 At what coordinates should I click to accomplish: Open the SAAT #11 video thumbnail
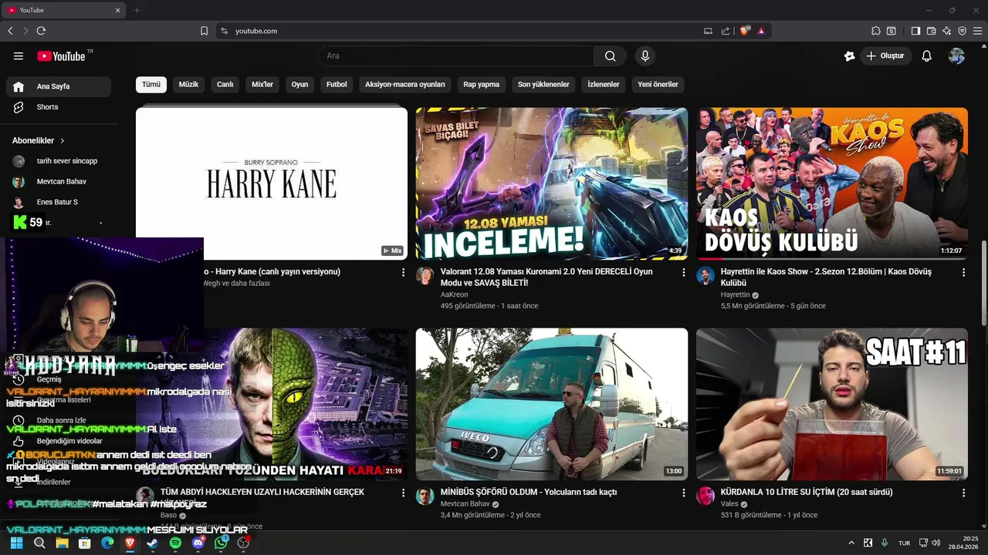pyautogui.click(x=832, y=405)
